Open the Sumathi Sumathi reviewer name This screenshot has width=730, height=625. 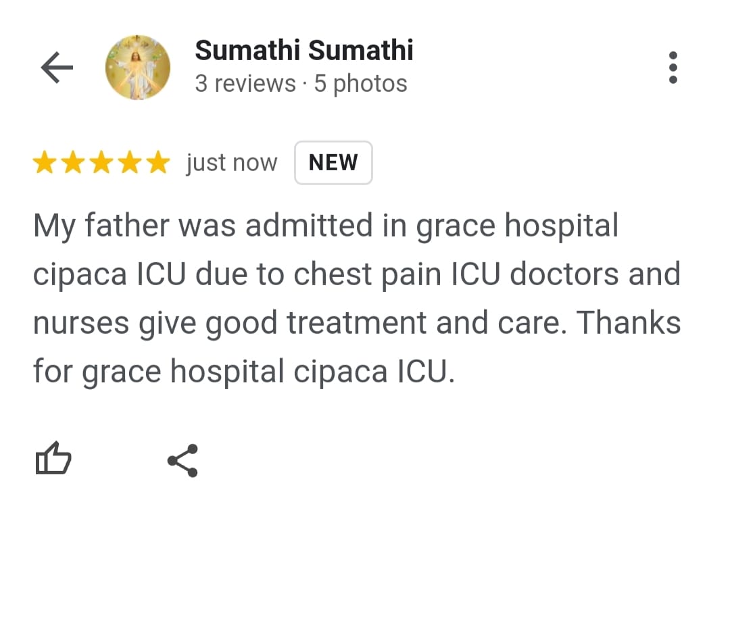tap(304, 51)
